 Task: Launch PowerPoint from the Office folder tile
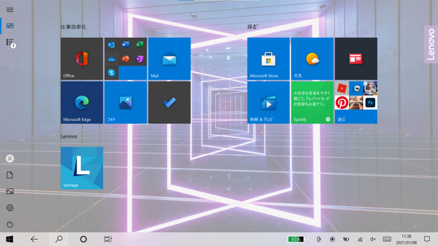pos(125,59)
